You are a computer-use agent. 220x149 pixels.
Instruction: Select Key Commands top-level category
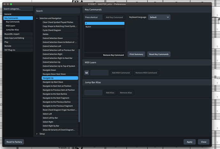point(18,18)
